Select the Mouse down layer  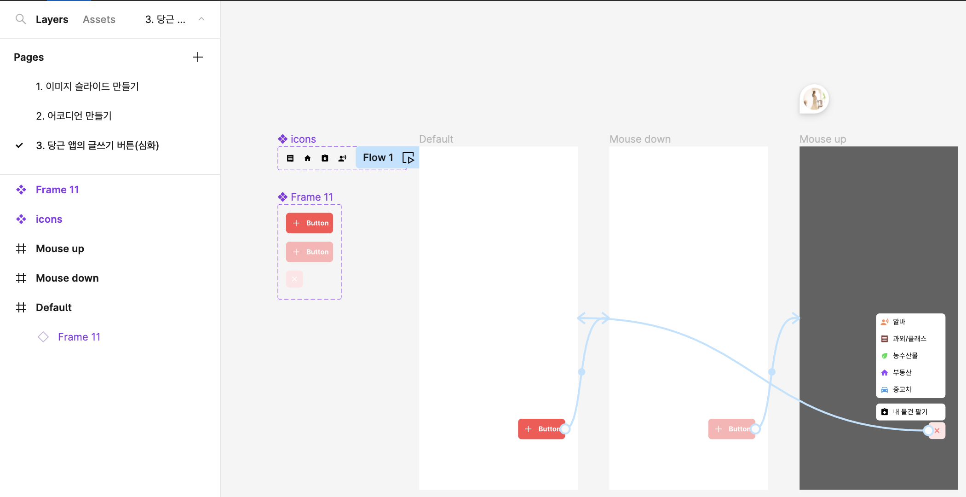pyautogui.click(x=67, y=278)
